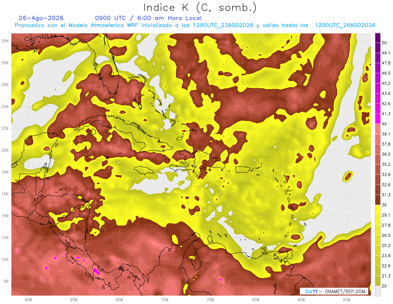Click the 30N latitude label
The image size is (393, 304).
(5, 41)
